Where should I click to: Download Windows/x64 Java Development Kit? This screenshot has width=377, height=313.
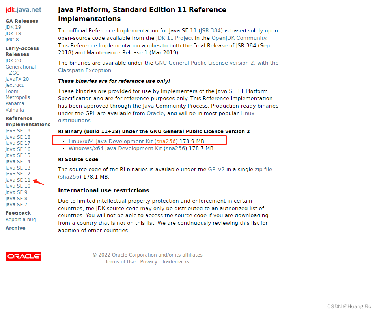click(115, 149)
